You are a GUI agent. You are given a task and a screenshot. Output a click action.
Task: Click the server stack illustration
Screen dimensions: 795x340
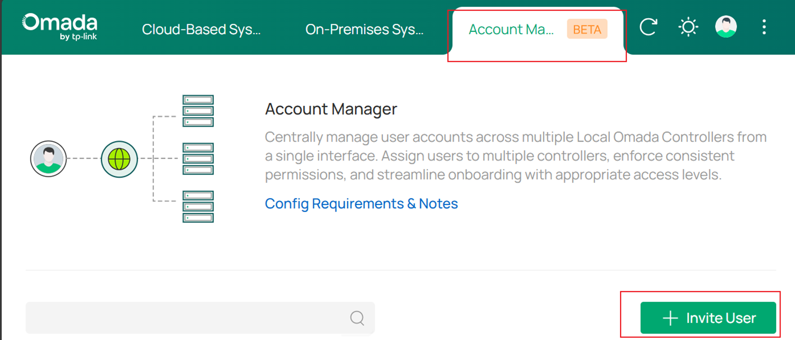[x=197, y=159]
